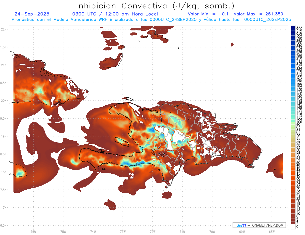
Task: Click the '1.5N' latitude label
Action: click(4, 47)
